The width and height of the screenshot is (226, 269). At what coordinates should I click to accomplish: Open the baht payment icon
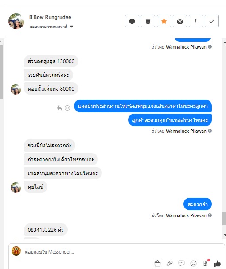click(x=205, y=263)
